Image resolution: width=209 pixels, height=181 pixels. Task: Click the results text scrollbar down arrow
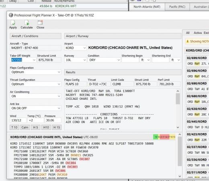click(178, 127)
